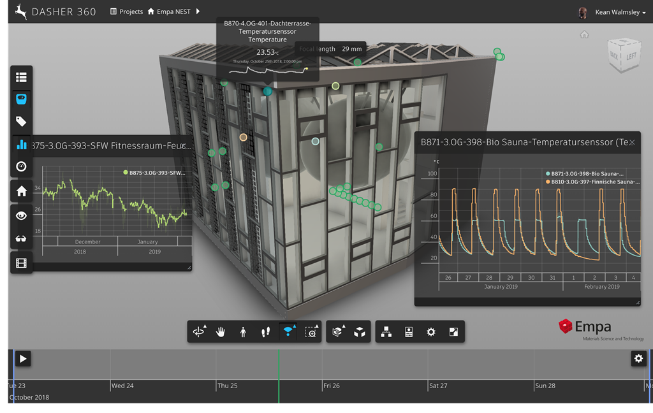
Task: Expand the Kean Walmsley user menu
Action: (x=616, y=12)
